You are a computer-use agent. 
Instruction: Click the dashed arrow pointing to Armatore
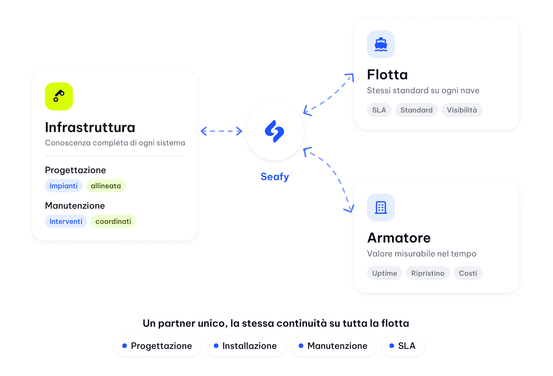pos(329,180)
